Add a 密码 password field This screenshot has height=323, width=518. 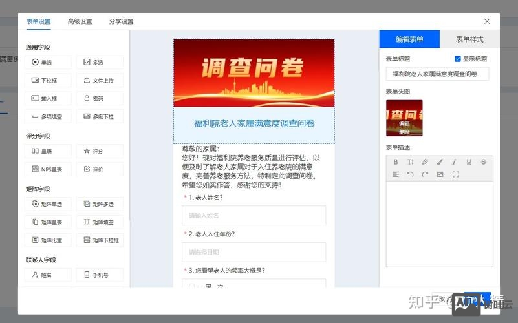pos(100,98)
